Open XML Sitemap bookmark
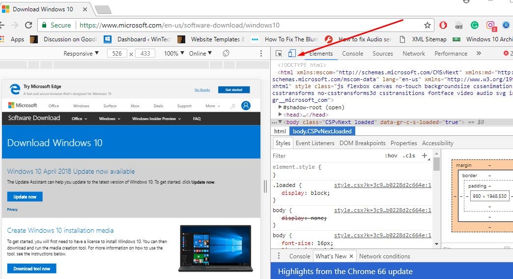The height and width of the screenshot is (279, 513). click(x=424, y=39)
